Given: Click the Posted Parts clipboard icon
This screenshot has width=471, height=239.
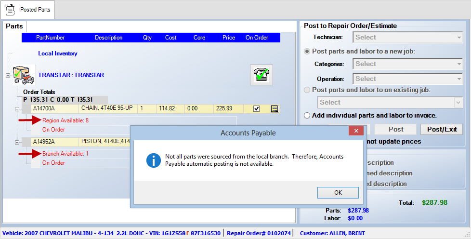Looking at the screenshot, I should (10, 9).
